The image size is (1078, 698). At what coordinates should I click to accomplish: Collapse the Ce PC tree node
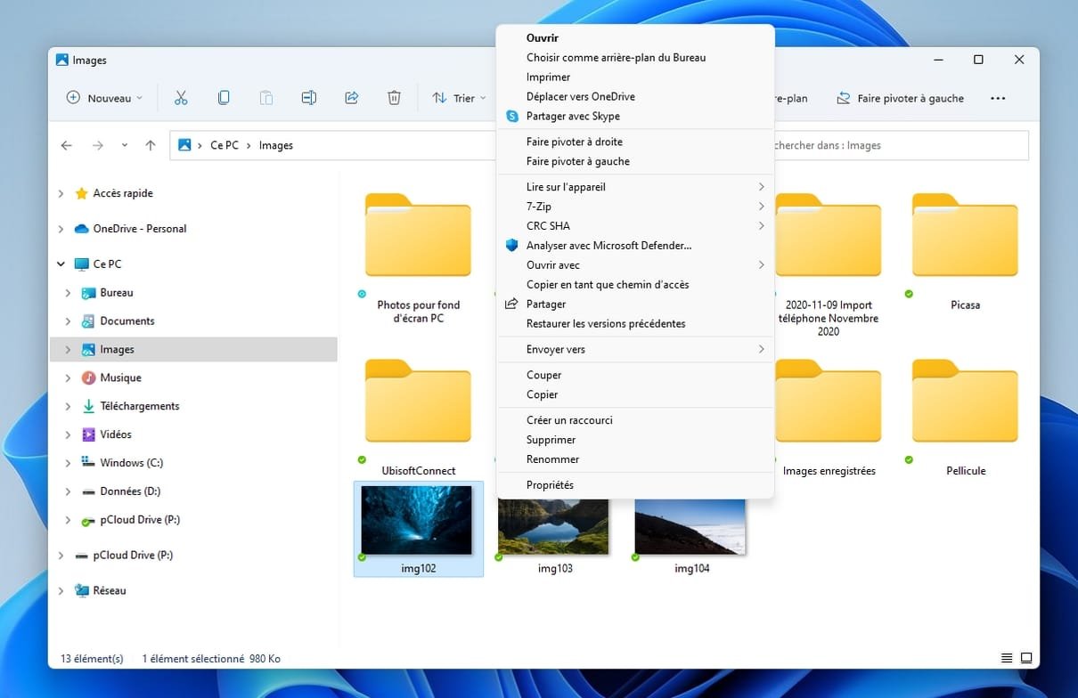pos(61,264)
